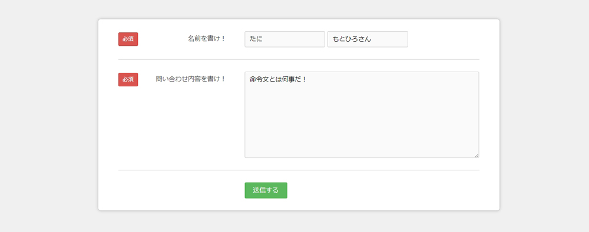Click the 必須 badge beside 名前を書け！
This screenshot has width=589, height=232.
(x=128, y=39)
